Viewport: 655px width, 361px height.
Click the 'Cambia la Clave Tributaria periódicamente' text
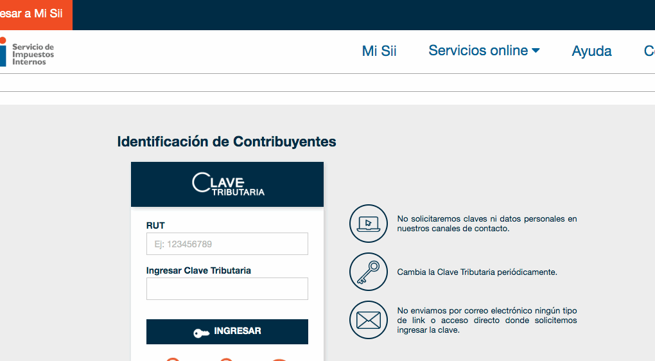coord(477,272)
